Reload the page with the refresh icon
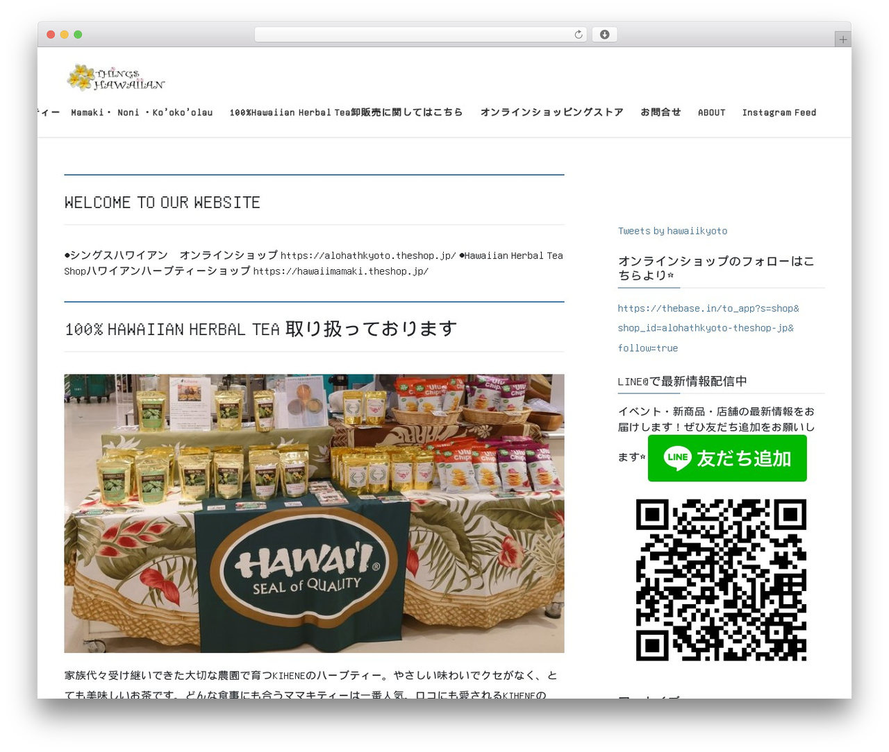Screen dimensions: 889x752 tap(578, 35)
